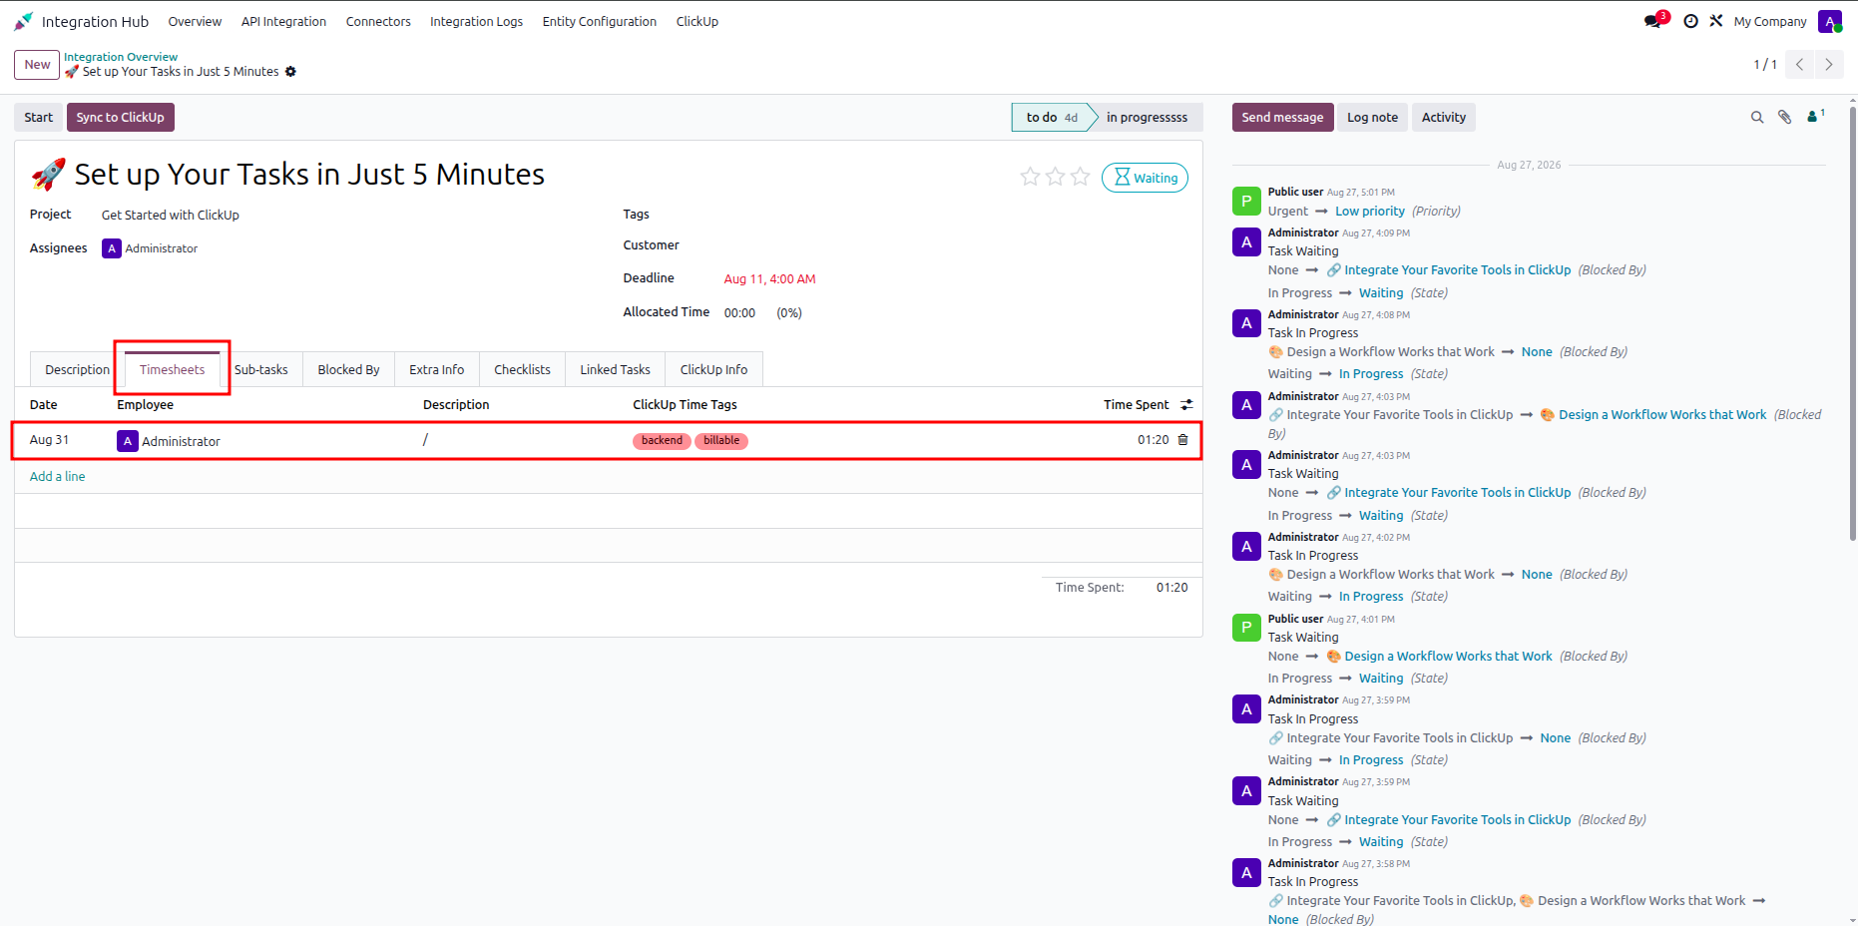Add a line to timesheets
Screen dimensions: 1858x926
pyautogui.click(x=58, y=477)
